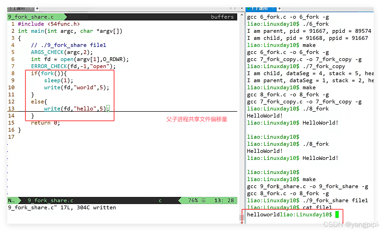Click the filetype 'c' in status line
This screenshot has height=231, width=381.
coord(160,200)
